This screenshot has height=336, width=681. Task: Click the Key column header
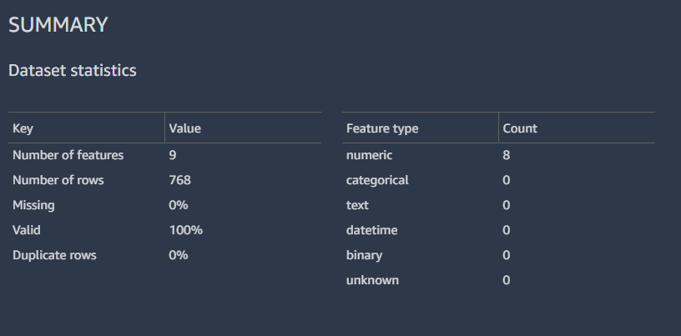tap(23, 128)
